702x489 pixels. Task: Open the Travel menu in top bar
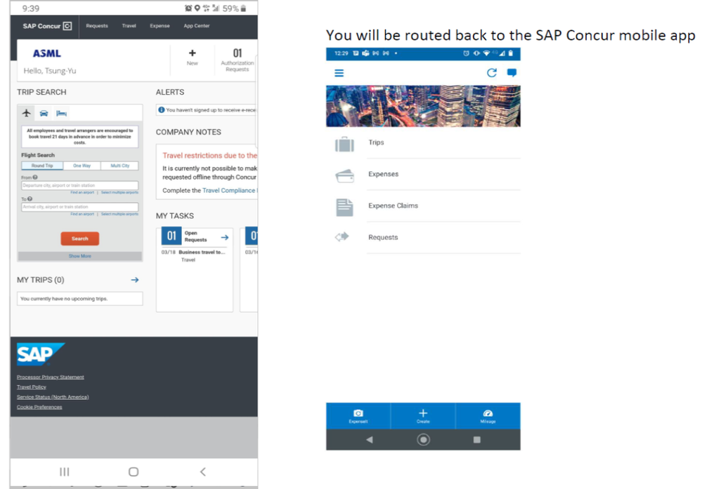129,26
